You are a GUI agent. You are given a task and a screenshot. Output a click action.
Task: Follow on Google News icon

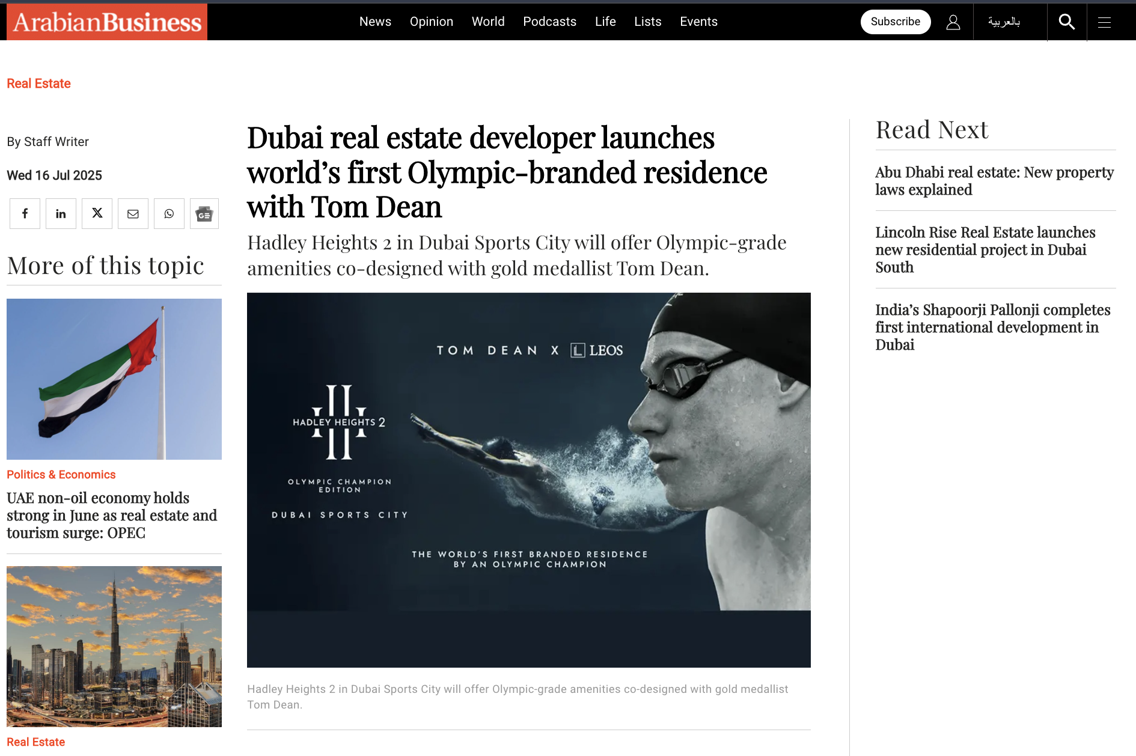(204, 213)
